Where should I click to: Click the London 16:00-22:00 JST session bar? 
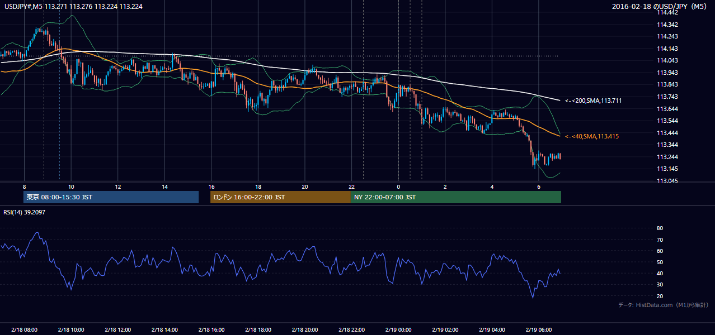point(280,197)
